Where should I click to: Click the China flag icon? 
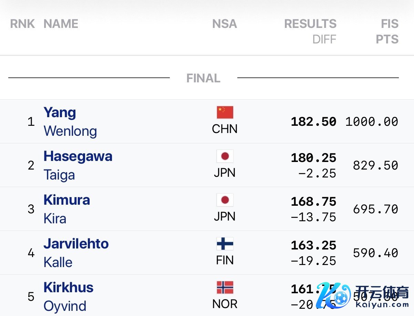pyautogui.click(x=225, y=112)
